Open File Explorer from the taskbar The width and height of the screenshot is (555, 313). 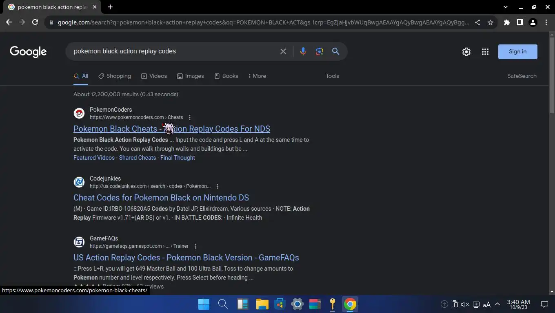(x=262, y=304)
